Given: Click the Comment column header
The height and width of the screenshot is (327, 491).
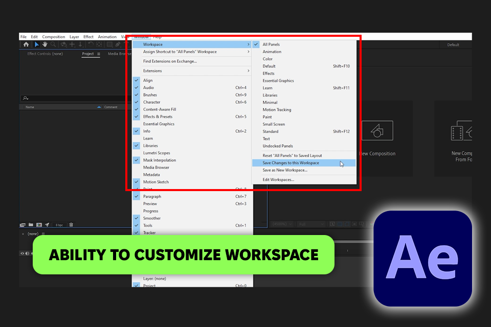Looking at the screenshot, I should (111, 107).
